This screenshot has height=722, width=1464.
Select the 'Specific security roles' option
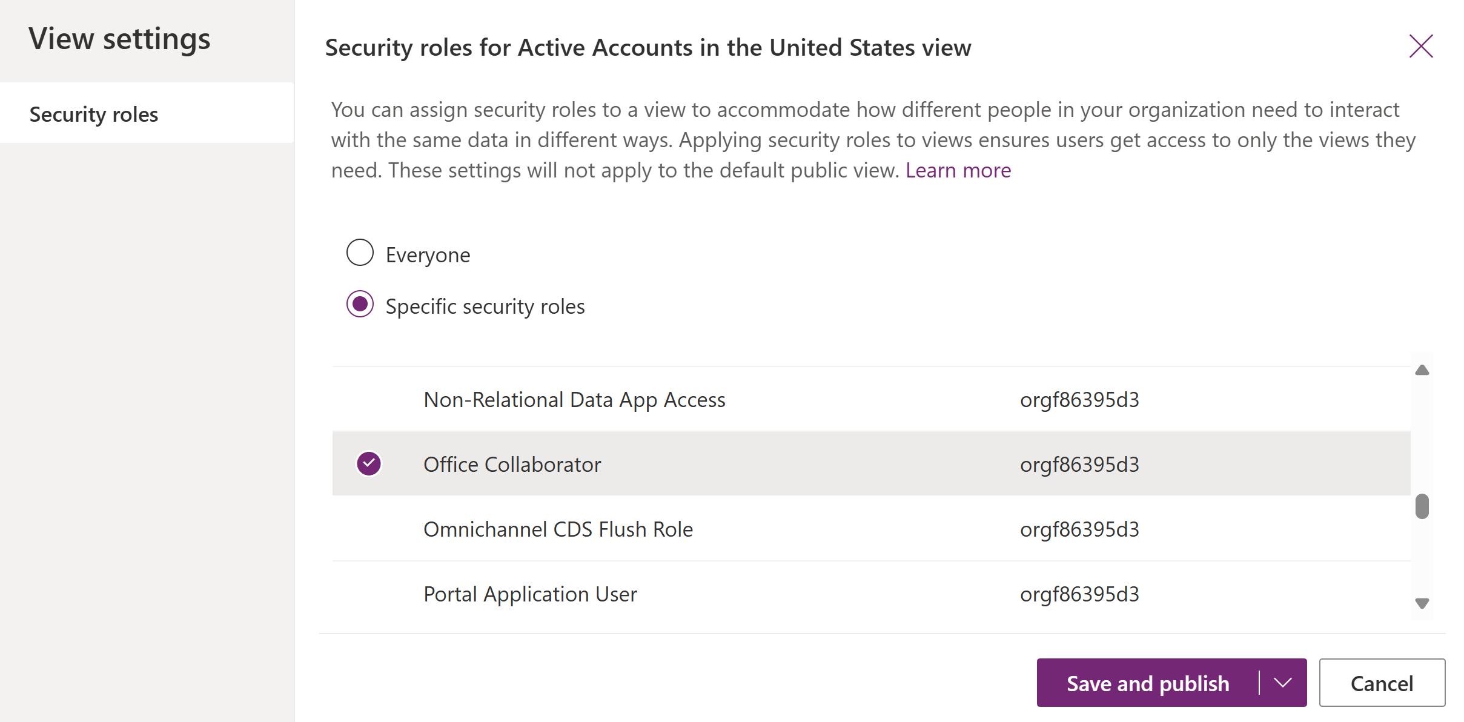pyautogui.click(x=359, y=305)
